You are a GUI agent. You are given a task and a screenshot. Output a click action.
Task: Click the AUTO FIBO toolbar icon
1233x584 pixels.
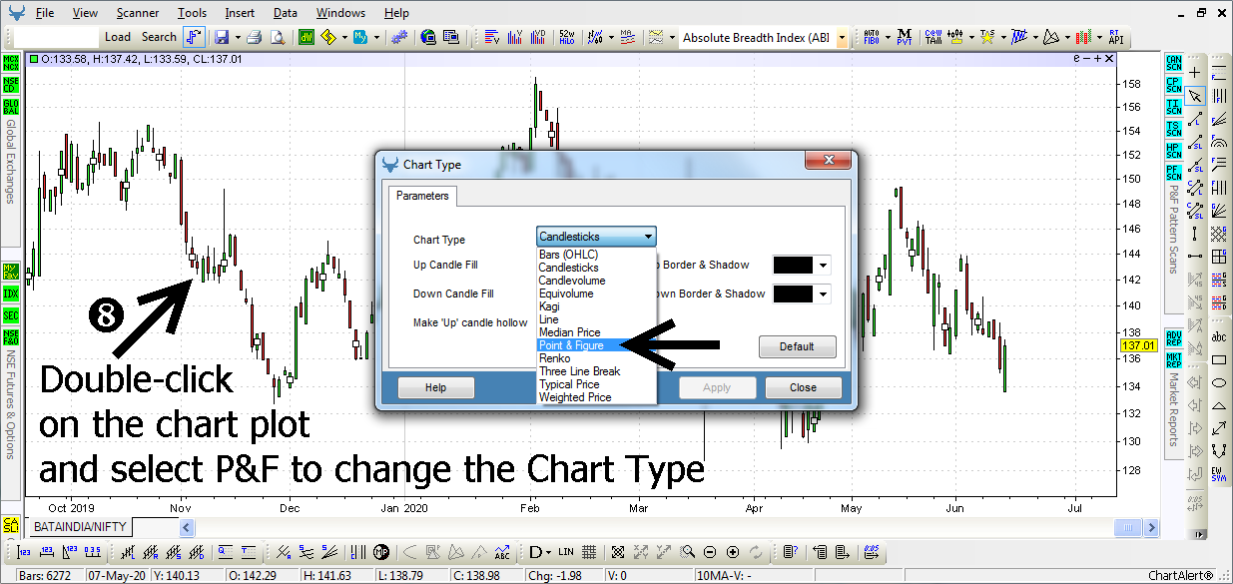click(872, 38)
